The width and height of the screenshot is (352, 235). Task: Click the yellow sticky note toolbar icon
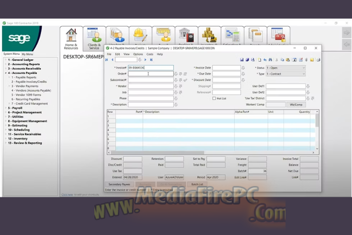point(312,60)
